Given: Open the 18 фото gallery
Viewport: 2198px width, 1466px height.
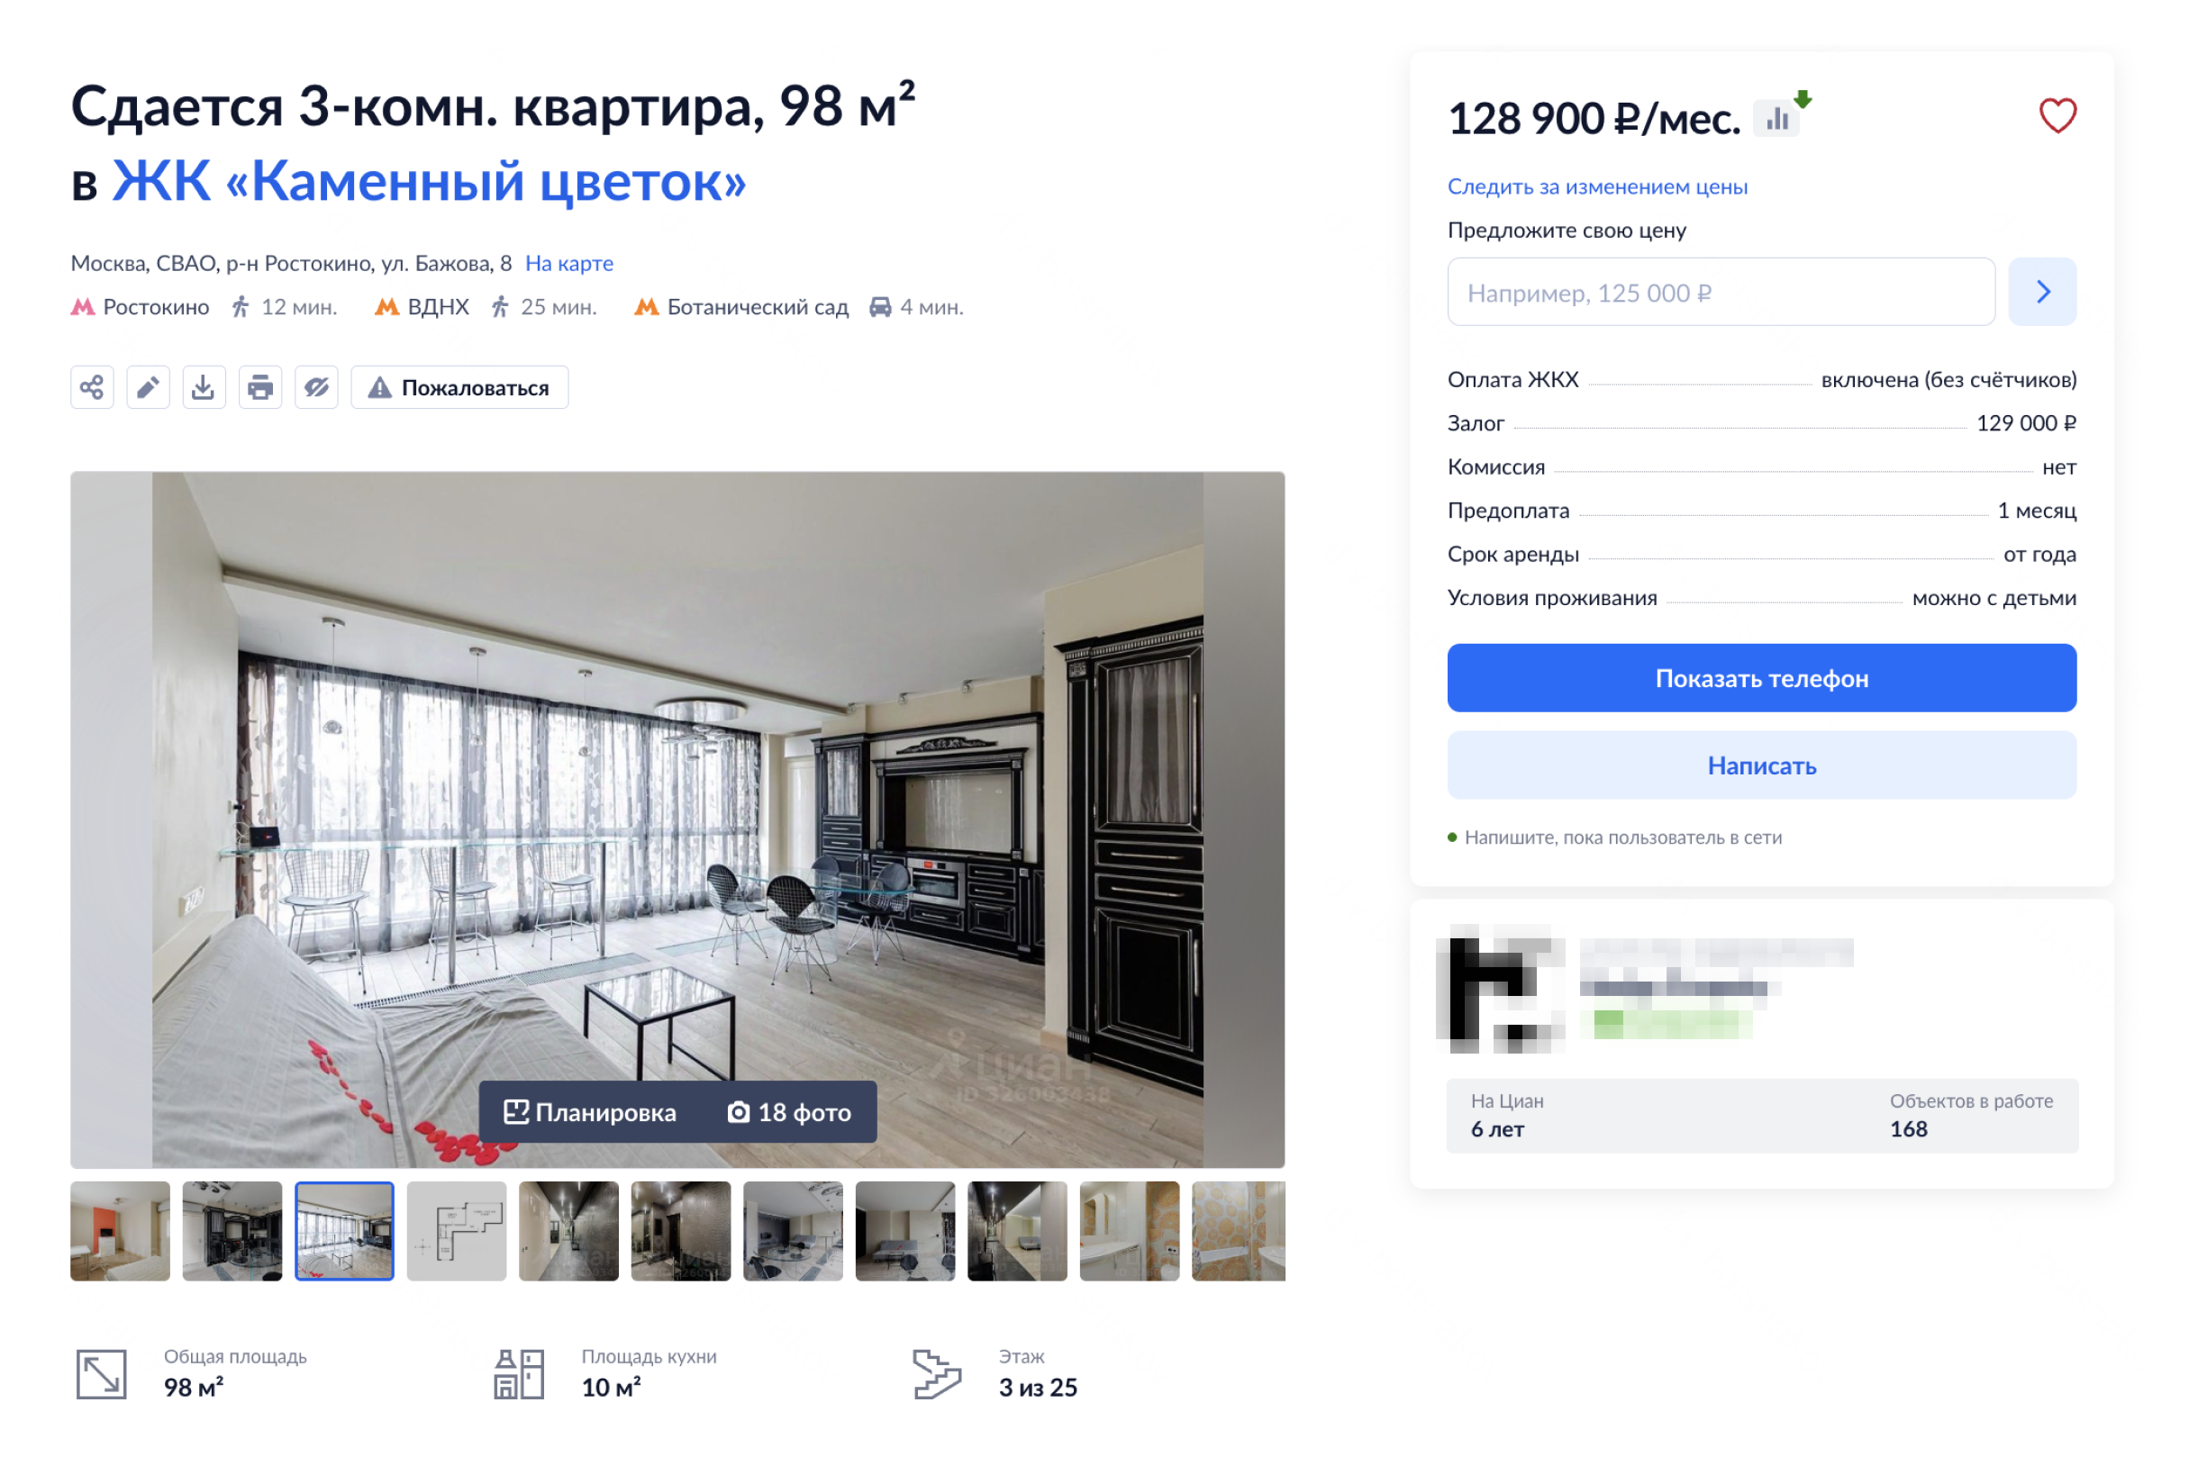Looking at the screenshot, I should click(x=790, y=1111).
